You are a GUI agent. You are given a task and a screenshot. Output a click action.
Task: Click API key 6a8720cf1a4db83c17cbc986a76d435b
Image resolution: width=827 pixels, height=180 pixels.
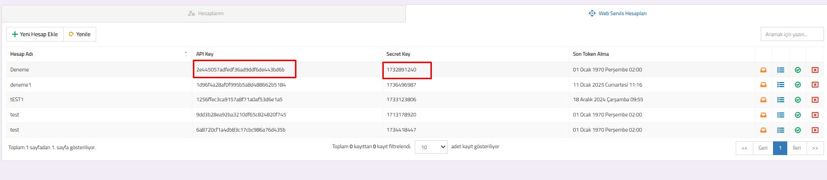(240, 130)
